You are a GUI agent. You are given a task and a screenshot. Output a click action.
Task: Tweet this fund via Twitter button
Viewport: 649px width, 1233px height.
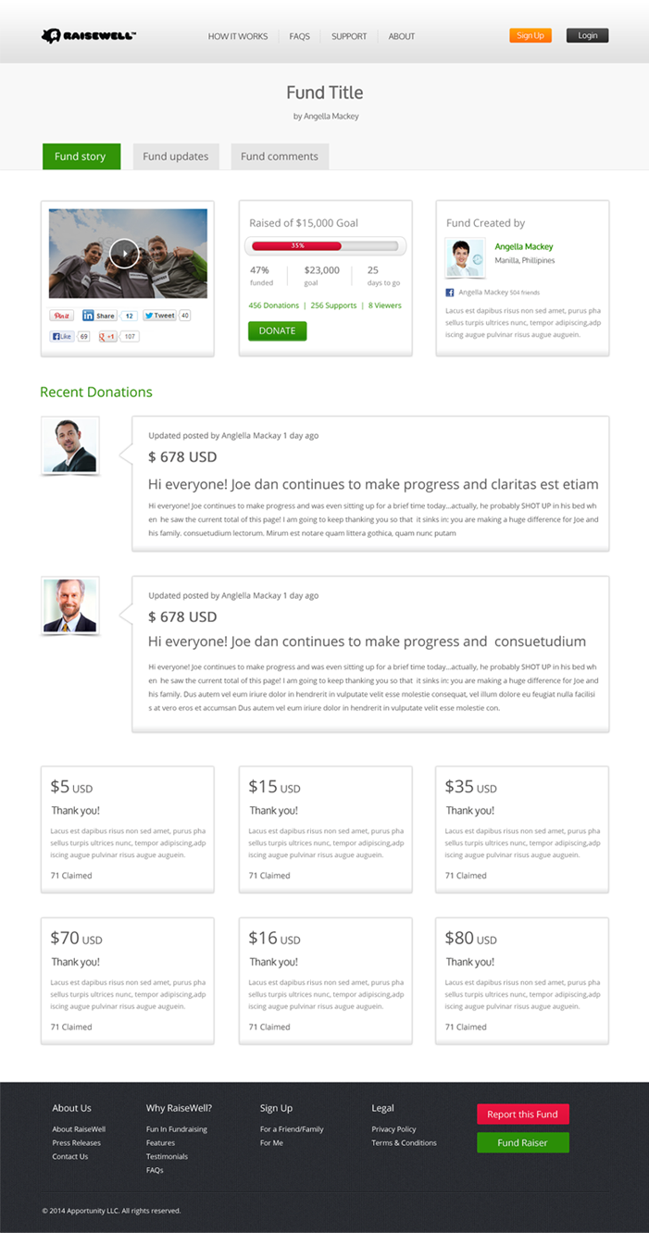click(159, 316)
